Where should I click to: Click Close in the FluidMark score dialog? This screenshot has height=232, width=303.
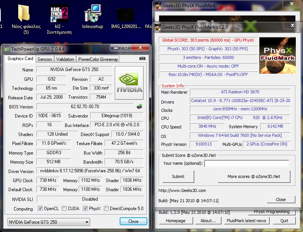click(281, 200)
